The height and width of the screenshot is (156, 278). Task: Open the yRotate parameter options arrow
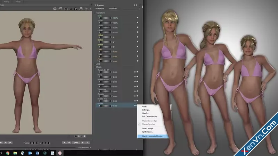point(137,37)
